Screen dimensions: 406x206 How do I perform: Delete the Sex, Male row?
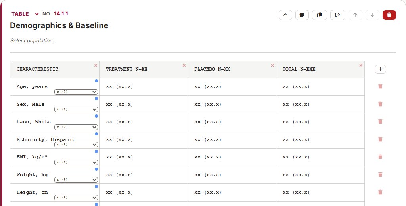(x=380, y=104)
